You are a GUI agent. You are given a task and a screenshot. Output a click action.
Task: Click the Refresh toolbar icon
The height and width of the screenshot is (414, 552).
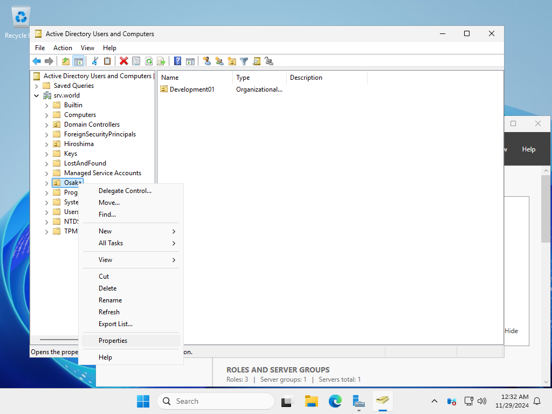tap(148, 61)
